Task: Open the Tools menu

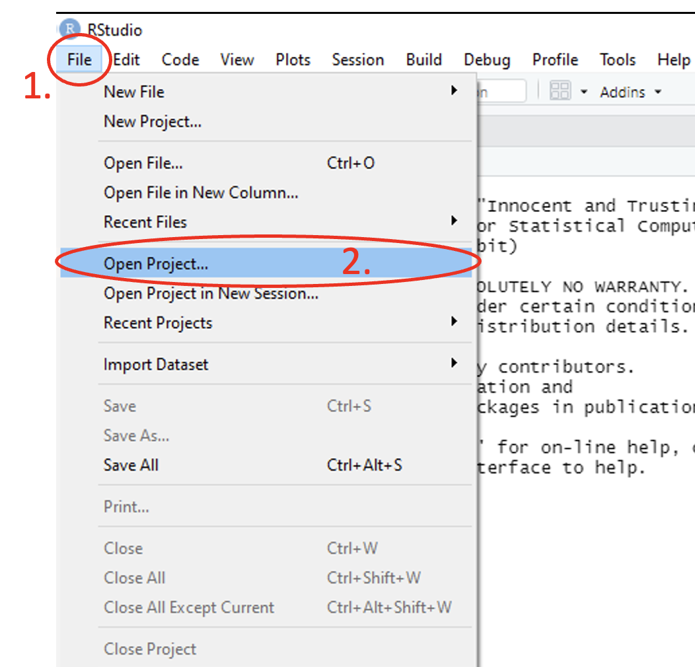Action: click(618, 60)
